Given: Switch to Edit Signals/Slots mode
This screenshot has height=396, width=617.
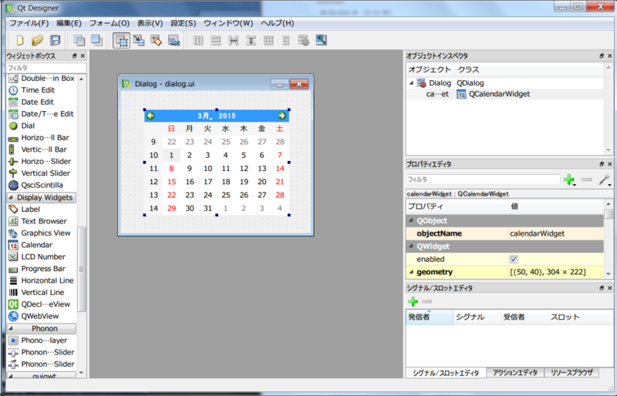Looking at the screenshot, I should pos(139,40).
